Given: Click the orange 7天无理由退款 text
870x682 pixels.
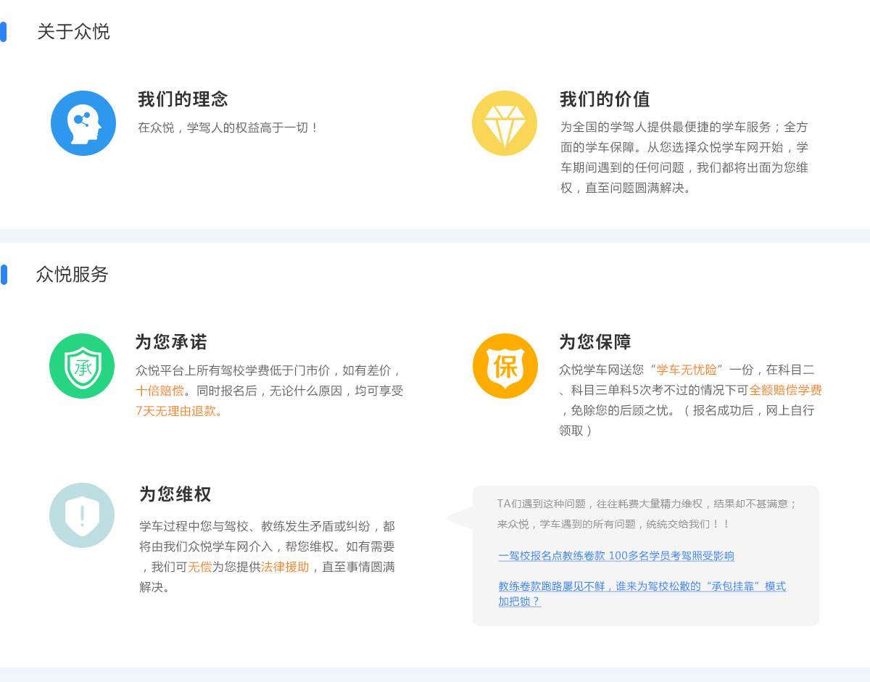Looking at the screenshot, I should tap(179, 411).
